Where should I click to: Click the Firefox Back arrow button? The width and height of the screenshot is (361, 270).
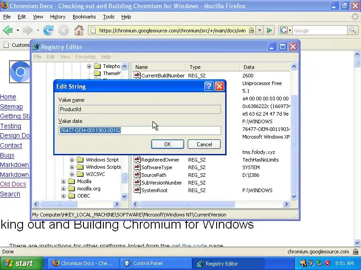[x=8, y=30]
